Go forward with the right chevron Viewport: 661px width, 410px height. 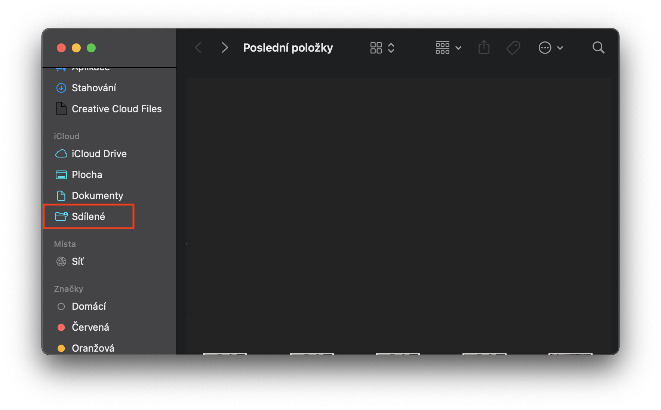(224, 48)
